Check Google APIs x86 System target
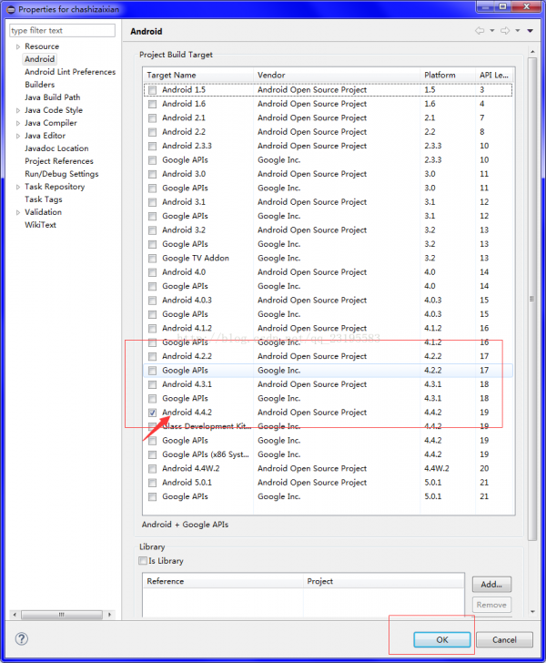Screen dimensions: 546x663 153,454
